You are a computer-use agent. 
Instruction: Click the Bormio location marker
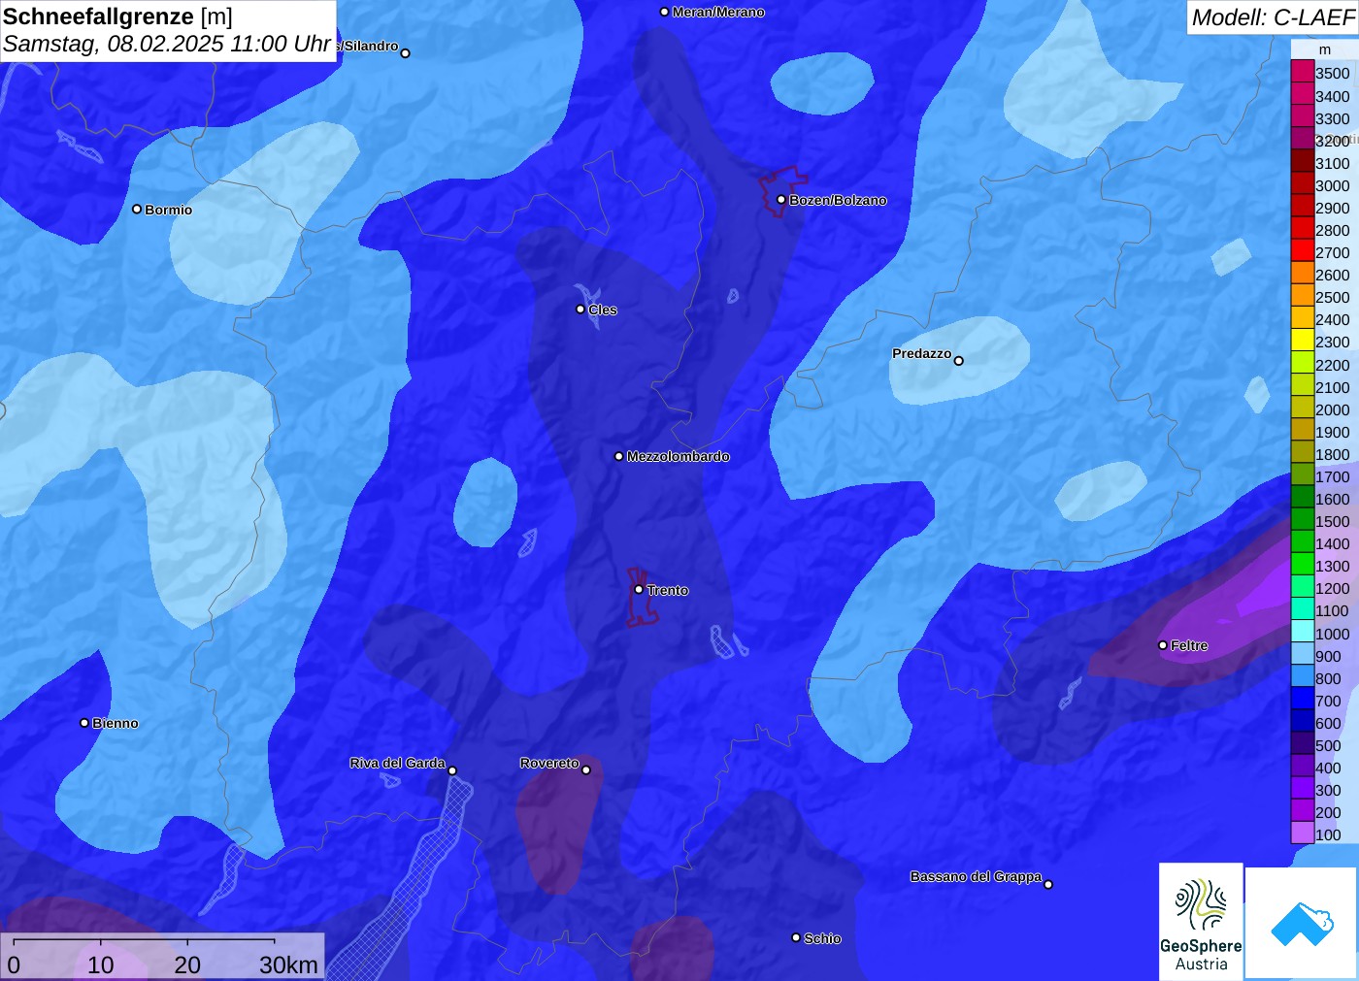[x=137, y=209]
